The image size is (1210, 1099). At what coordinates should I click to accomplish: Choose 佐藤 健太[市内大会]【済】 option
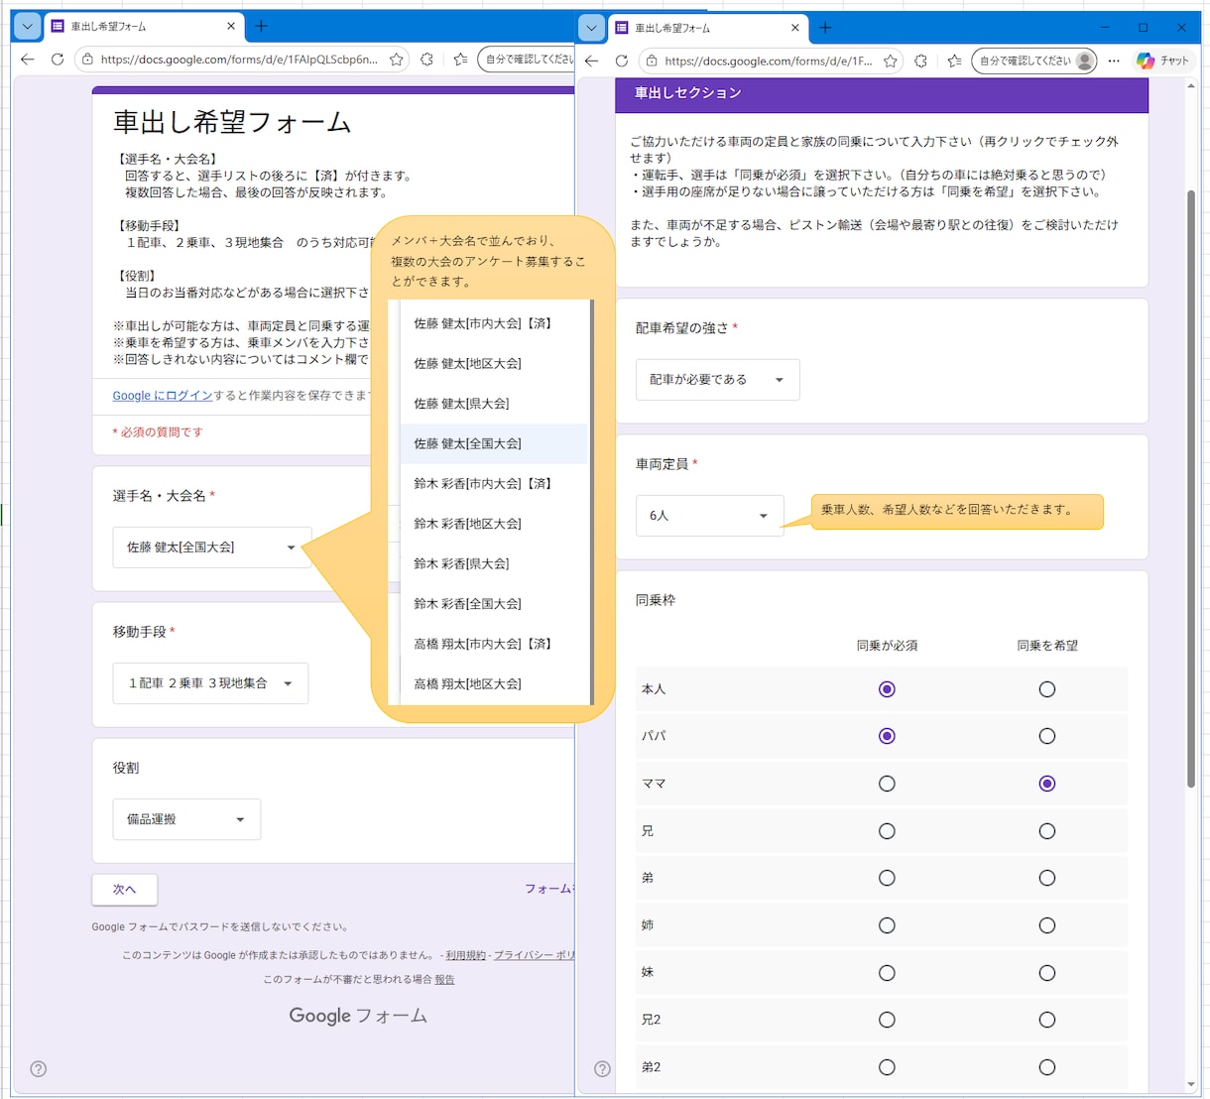point(494,323)
